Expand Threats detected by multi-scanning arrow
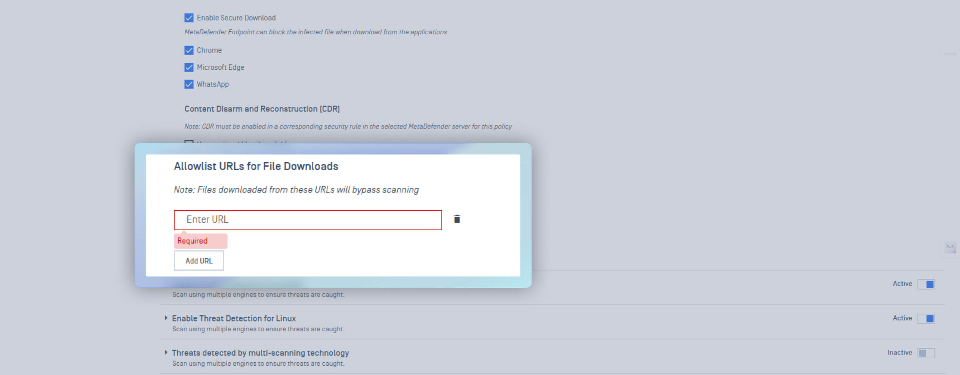 (x=166, y=353)
